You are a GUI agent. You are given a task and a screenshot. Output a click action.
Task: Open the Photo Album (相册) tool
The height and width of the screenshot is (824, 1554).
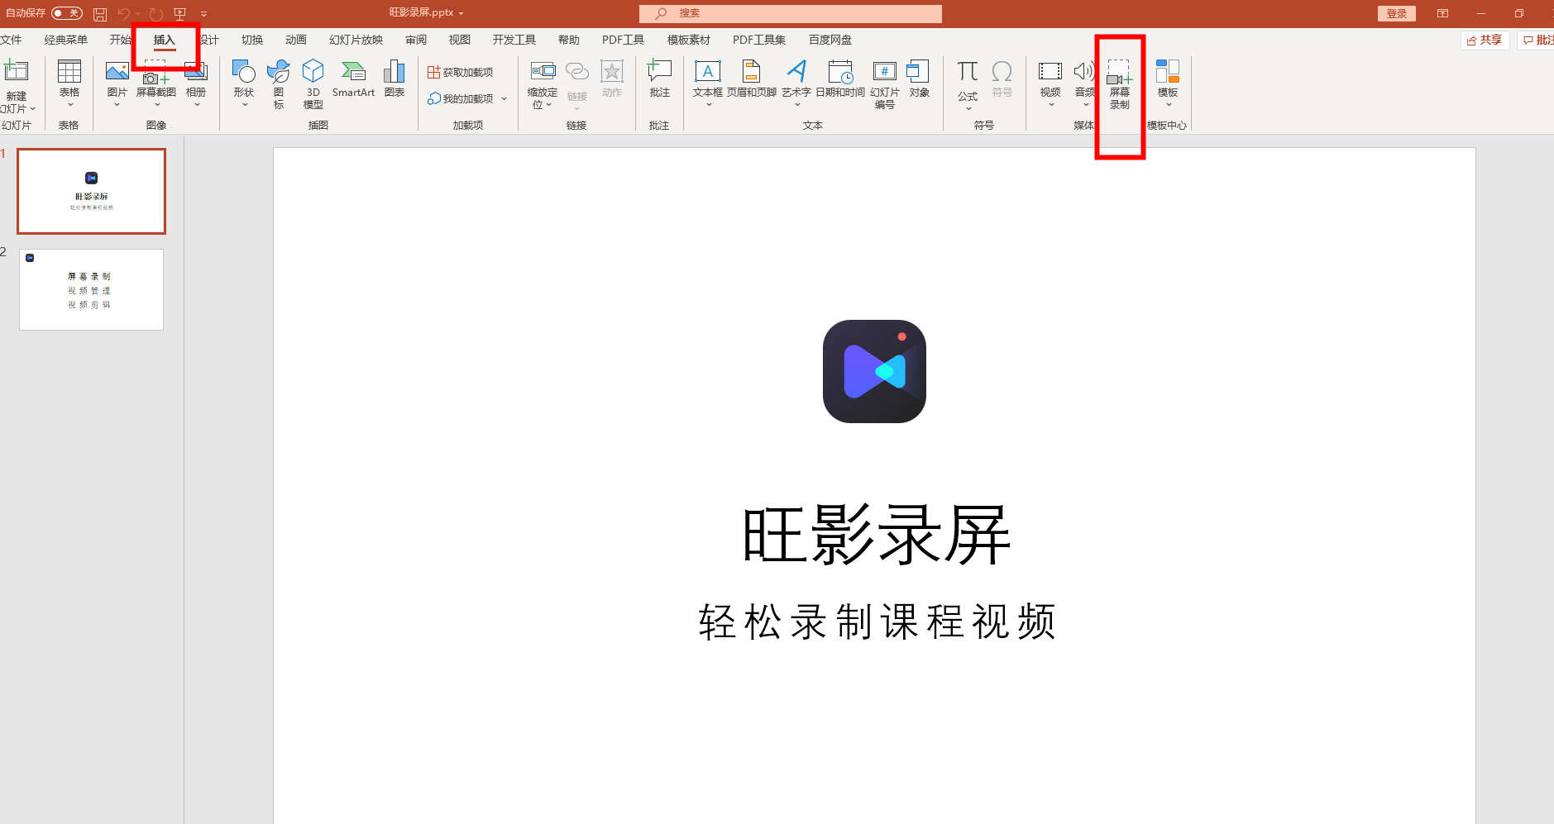pos(196,83)
